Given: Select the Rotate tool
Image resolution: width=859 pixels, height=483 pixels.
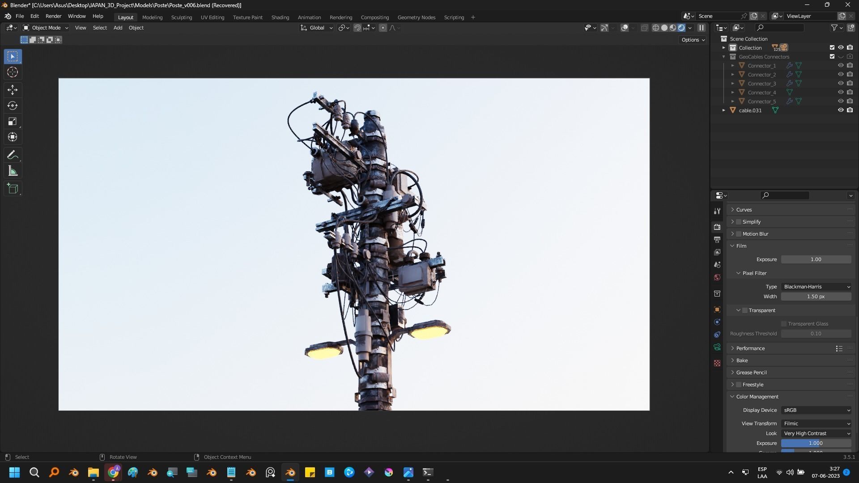Looking at the screenshot, I should pyautogui.click(x=13, y=106).
